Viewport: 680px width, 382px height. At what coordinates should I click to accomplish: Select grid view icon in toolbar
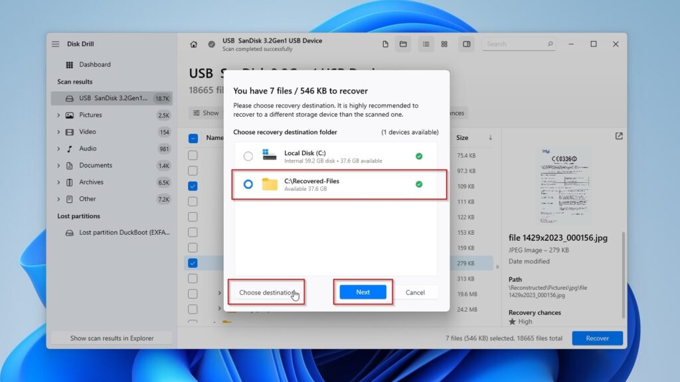click(444, 44)
